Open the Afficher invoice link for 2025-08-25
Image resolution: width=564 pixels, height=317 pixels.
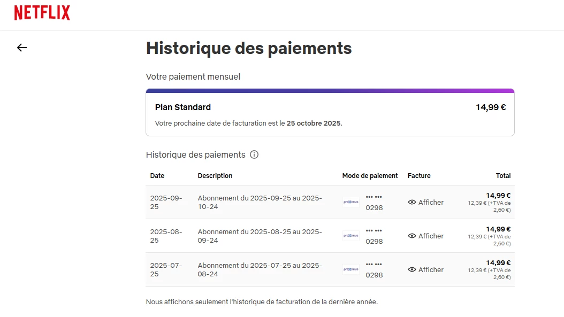click(431, 236)
